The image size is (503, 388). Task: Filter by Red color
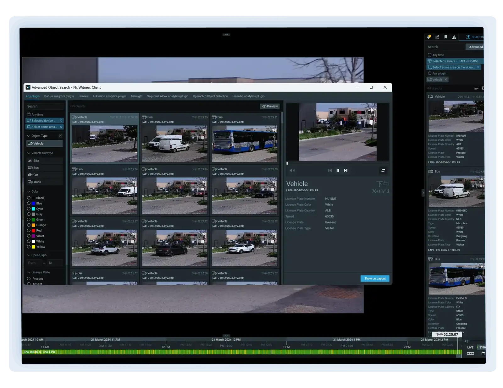pyautogui.click(x=35, y=231)
